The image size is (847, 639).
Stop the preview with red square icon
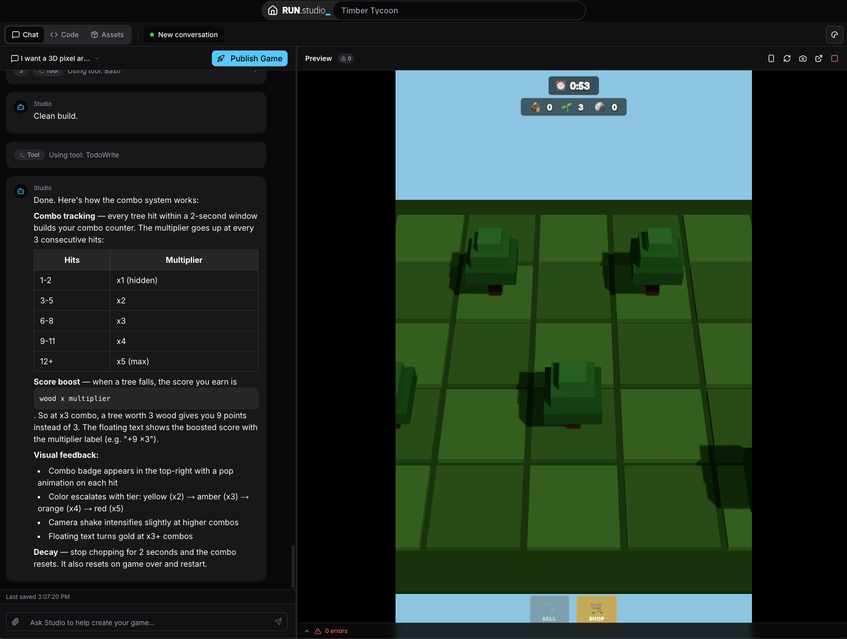[835, 58]
